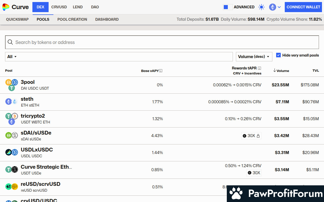The image size is (324, 202).
Task: Open the POOL CREATION tab
Action: click(x=72, y=19)
